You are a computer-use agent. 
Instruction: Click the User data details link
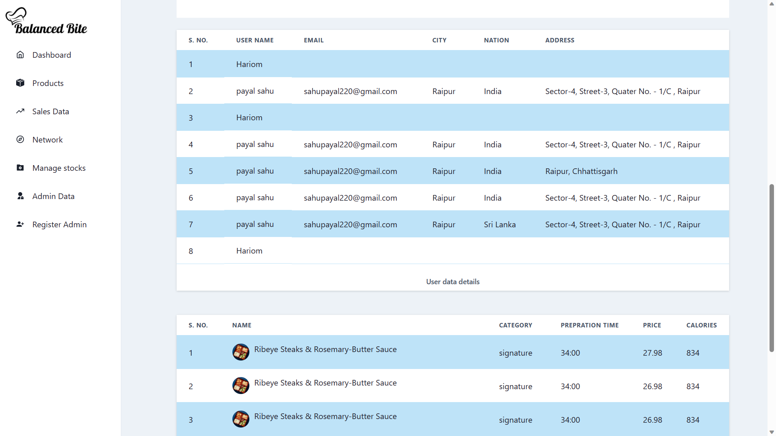click(453, 281)
